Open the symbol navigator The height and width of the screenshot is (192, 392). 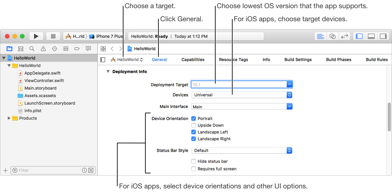(21, 49)
